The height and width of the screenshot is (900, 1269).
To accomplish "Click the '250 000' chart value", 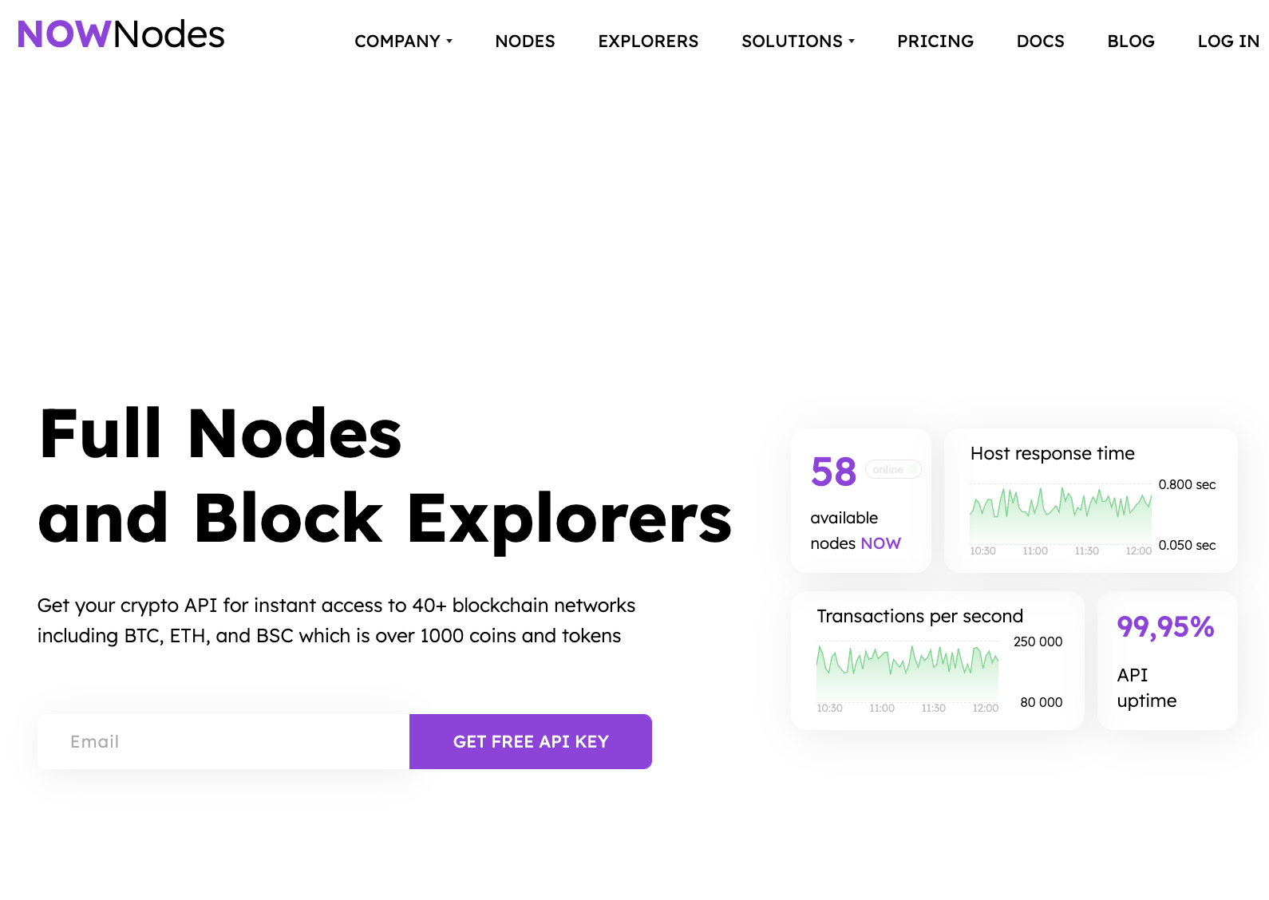I will pos(1038,641).
